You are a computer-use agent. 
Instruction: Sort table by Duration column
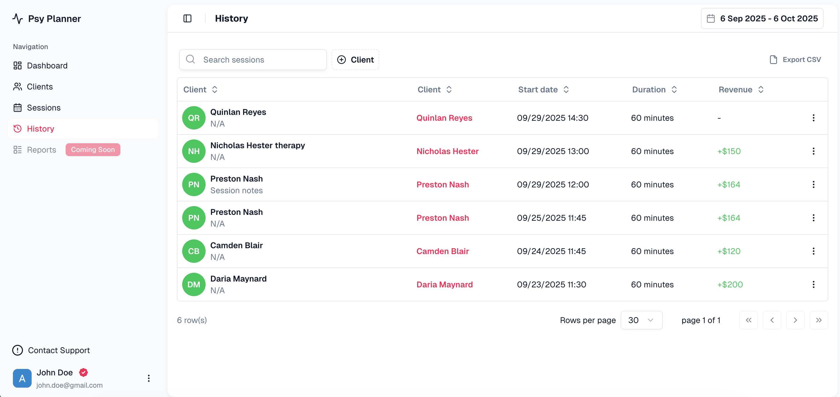coord(654,89)
